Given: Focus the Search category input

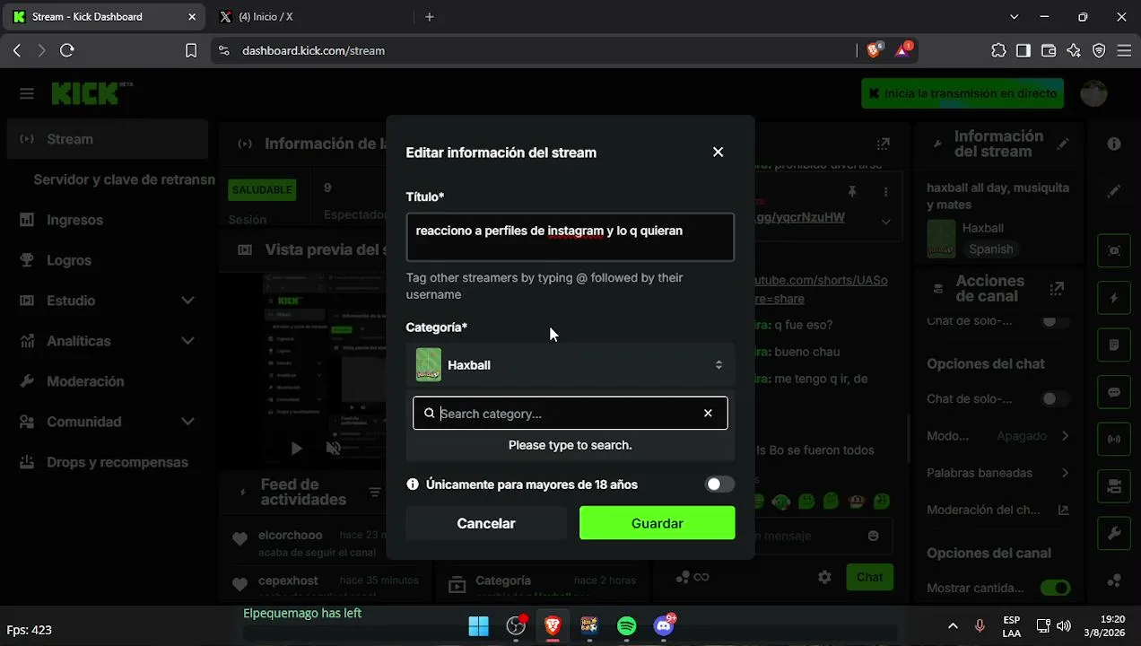Looking at the screenshot, I should (x=570, y=414).
